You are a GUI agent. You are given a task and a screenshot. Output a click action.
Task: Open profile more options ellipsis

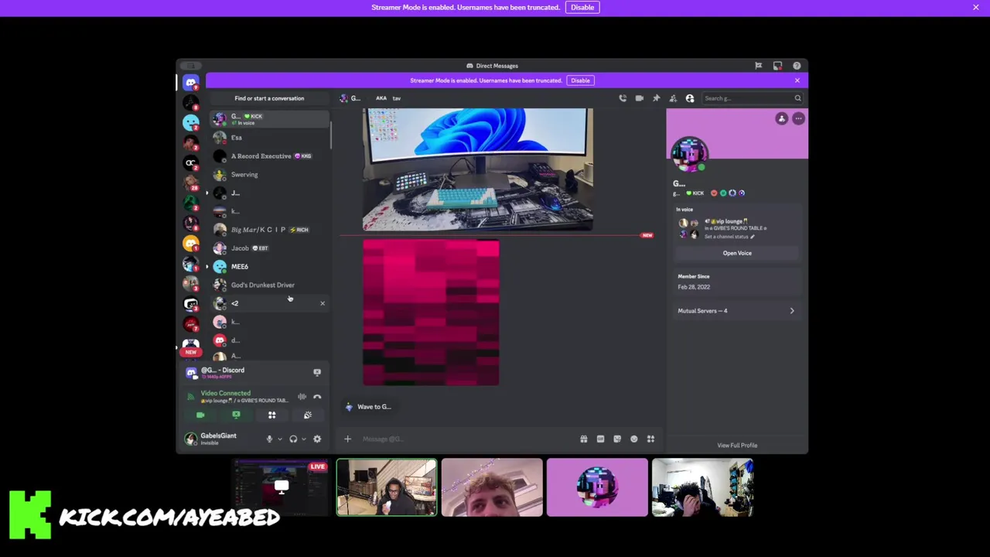coord(798,118)
